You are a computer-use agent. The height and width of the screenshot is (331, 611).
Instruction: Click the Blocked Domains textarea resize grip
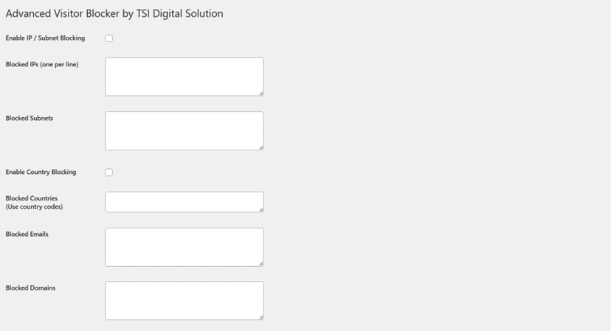[x=261, y=317]
